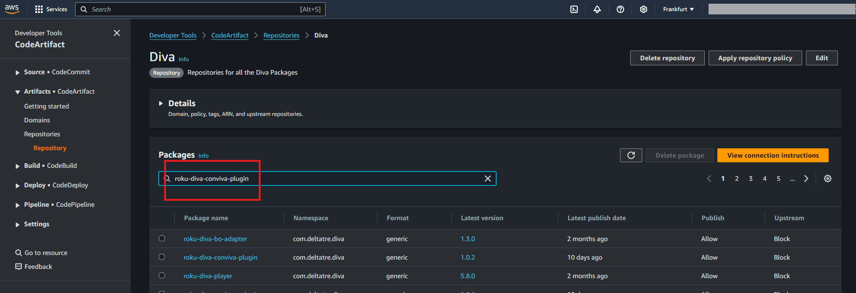
Task: Open packages table preferences gear
Action: click(x=828, y=178)
